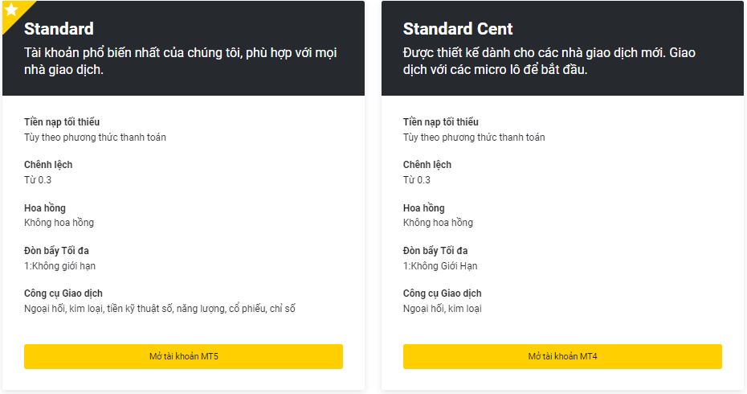
Task: Click the "Mở tài khoản MT5" button
Action: coord(183,356)
